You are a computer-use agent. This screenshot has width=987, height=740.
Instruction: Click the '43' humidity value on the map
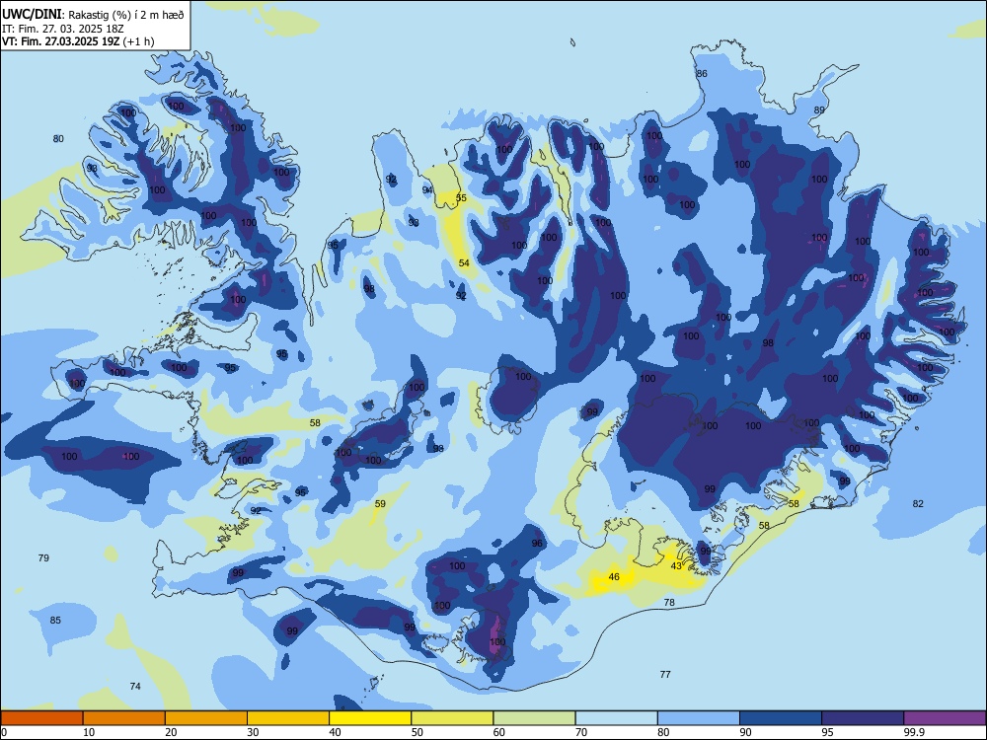[x=676, y=565]
